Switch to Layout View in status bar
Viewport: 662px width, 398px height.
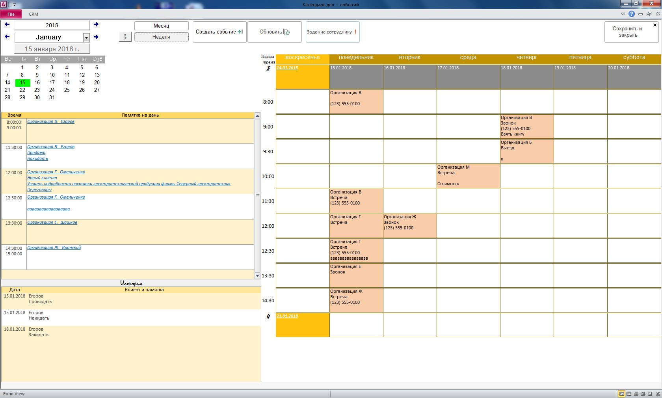(650, 394)
